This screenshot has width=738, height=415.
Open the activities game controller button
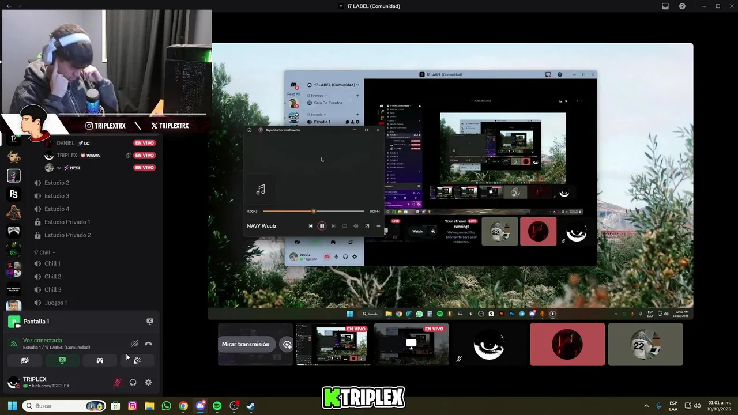100,360
